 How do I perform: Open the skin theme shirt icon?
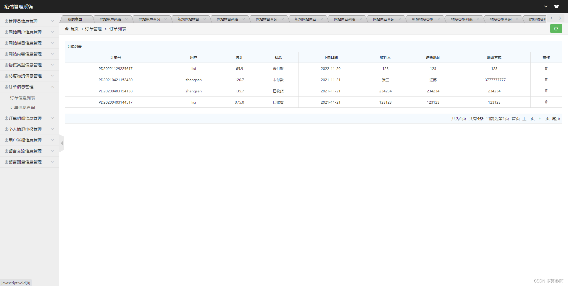coord(556,6)
